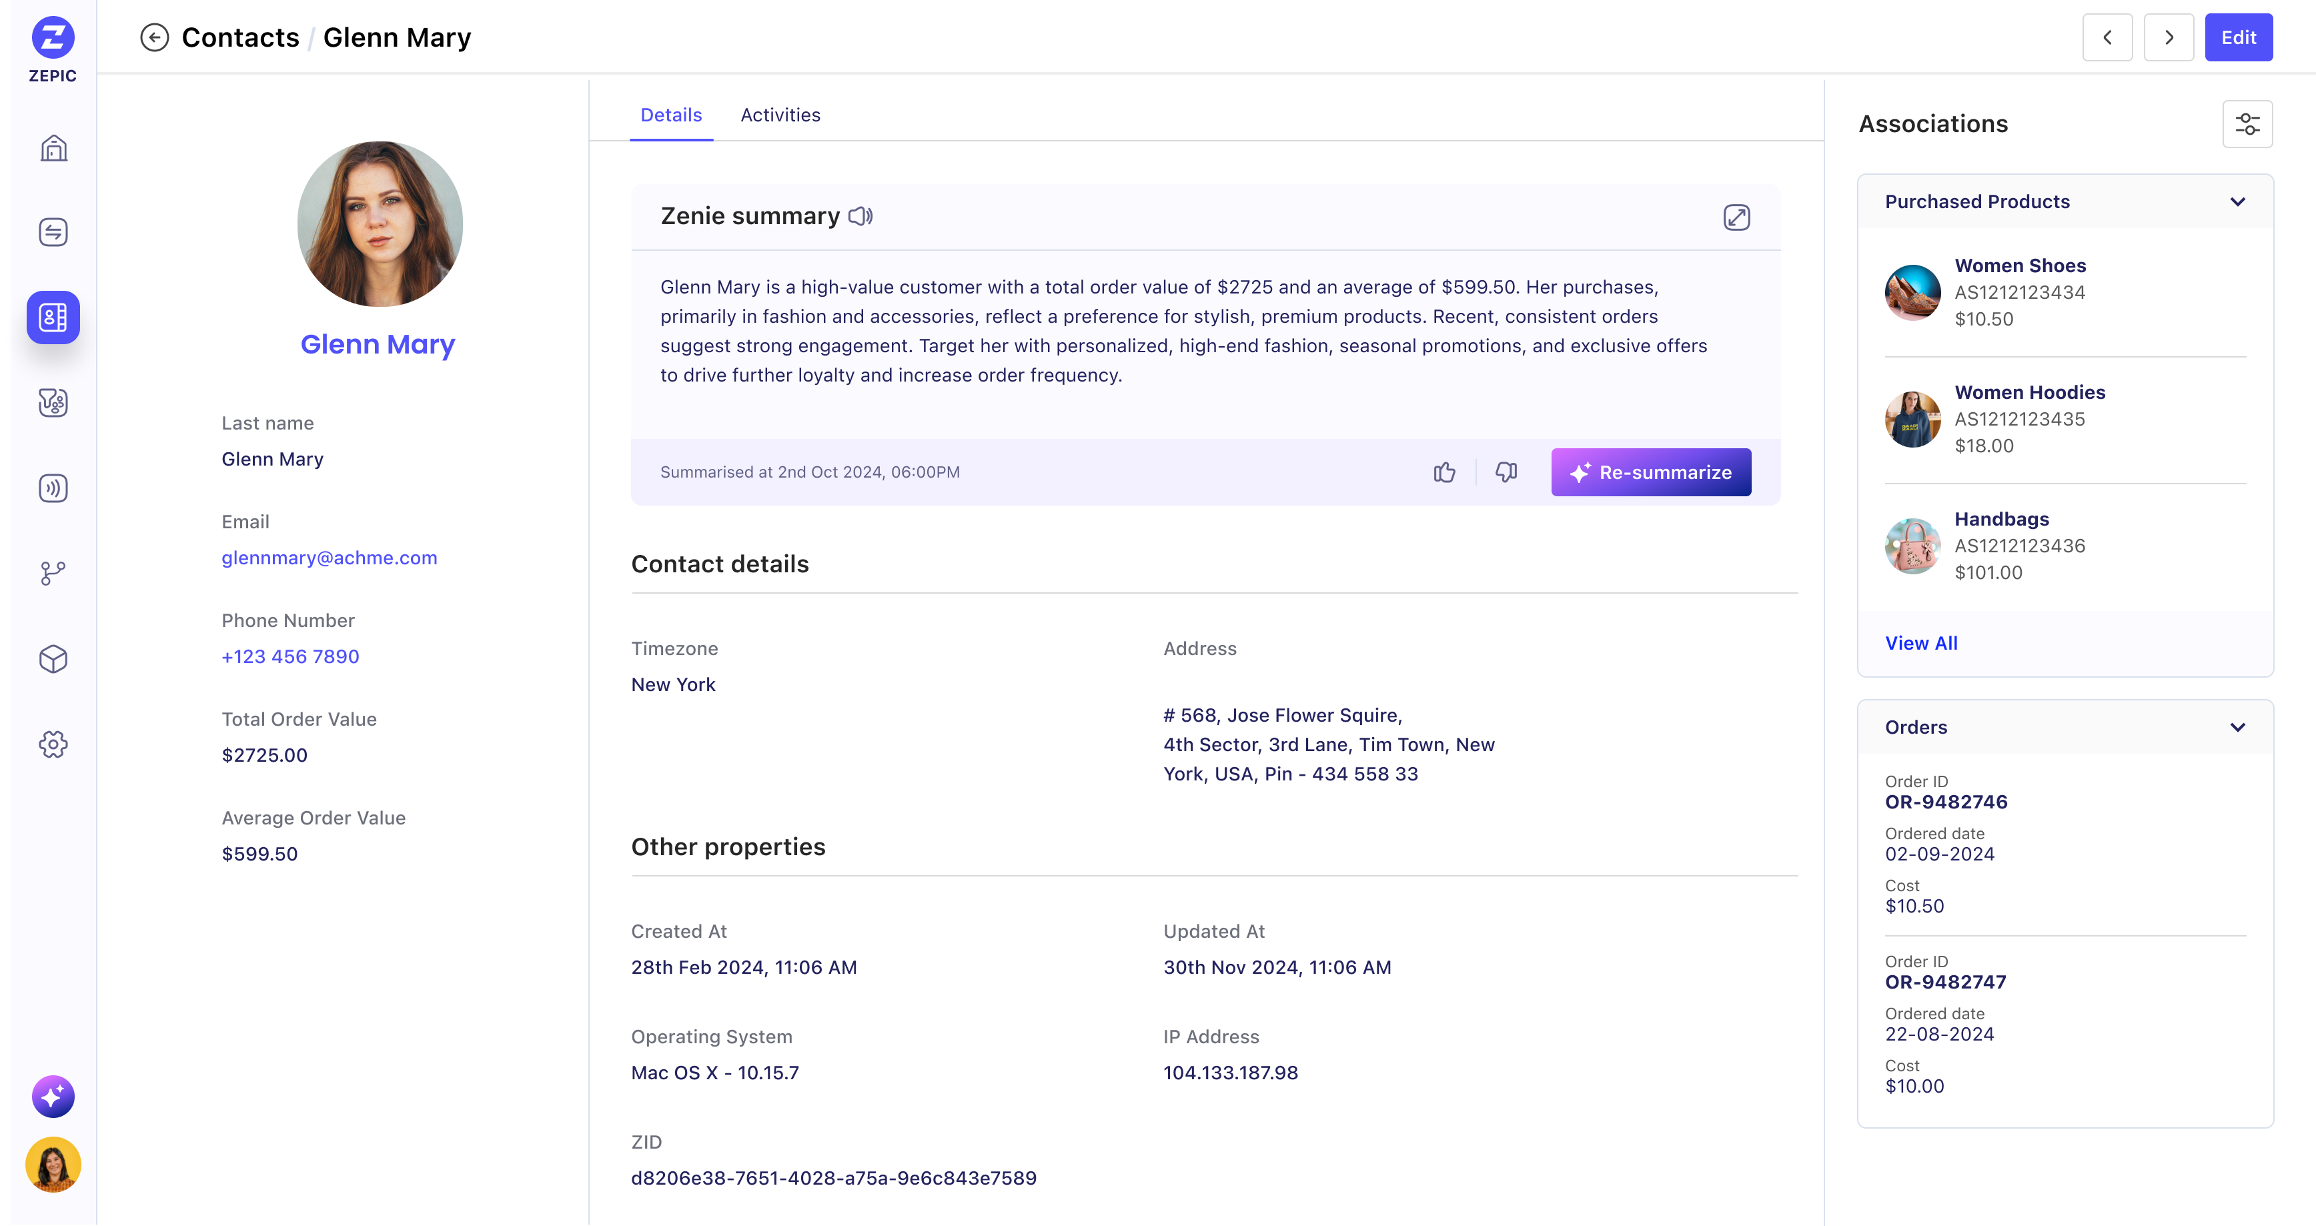
Task: Open the Home icon in sidebar
Action: [x=53, y=148]
